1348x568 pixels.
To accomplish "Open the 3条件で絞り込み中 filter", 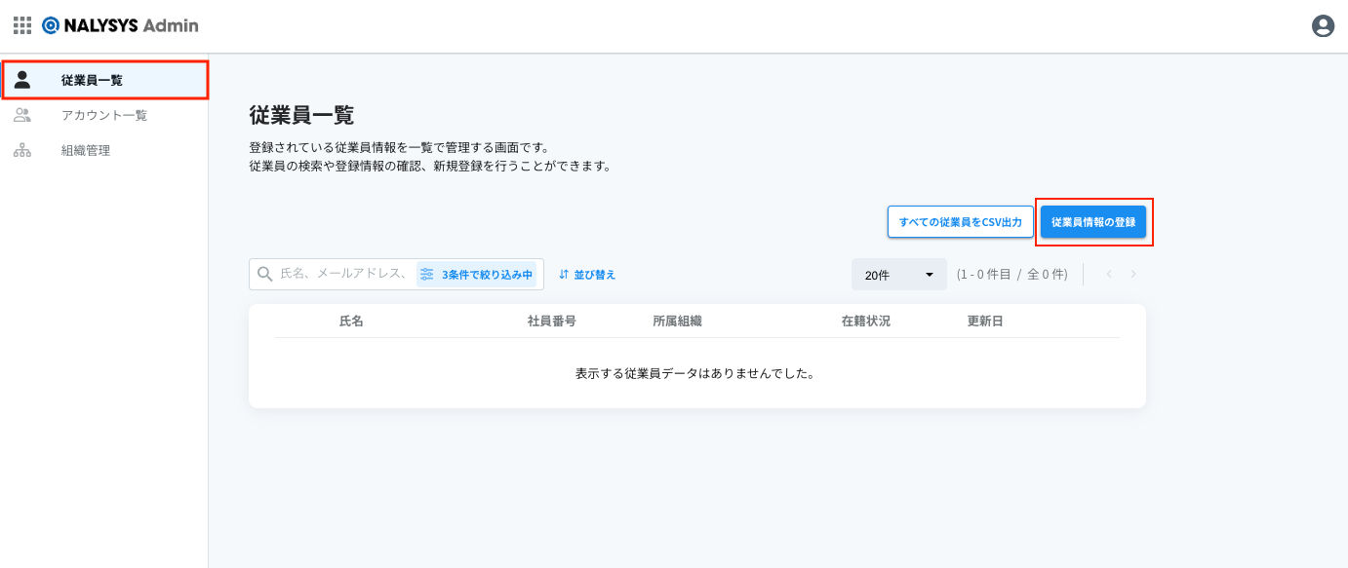I will click(x=476, y=275).
